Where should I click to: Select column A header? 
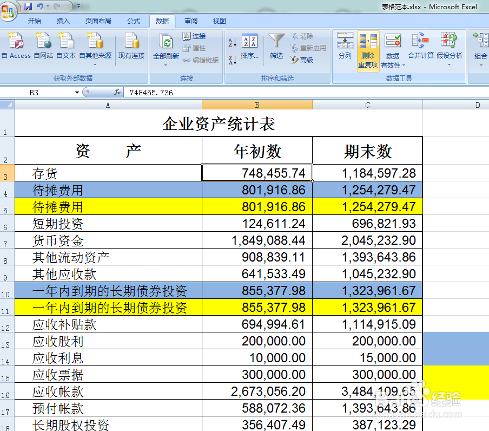pyautogui.click(x=108, y=105)
